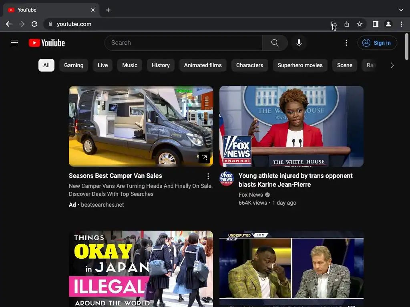Screen dimensions: 410x307
Task: Select the All filter chip
Action: coord(46,65)
